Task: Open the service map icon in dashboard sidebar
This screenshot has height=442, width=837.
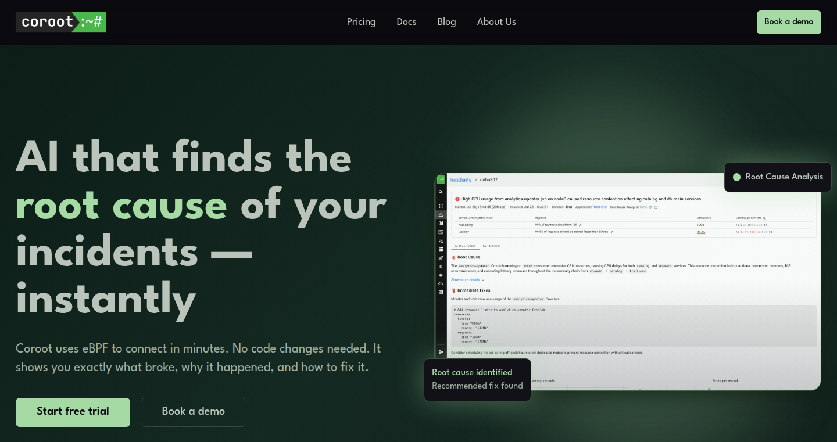Action: coord(441,223)
